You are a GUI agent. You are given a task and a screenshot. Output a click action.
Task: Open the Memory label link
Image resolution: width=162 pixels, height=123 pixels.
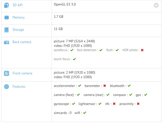point(19,17)
